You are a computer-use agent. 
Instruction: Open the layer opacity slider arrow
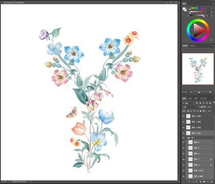coord(213,107)
